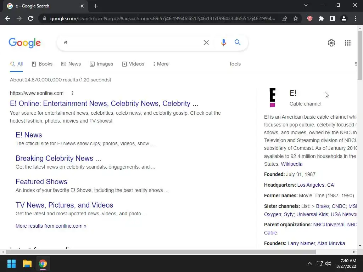The height and width of the screenshot is (272, 363).
Task: Open 'TV News, Pictures, and Videos' link
Action: click(65, 205)
